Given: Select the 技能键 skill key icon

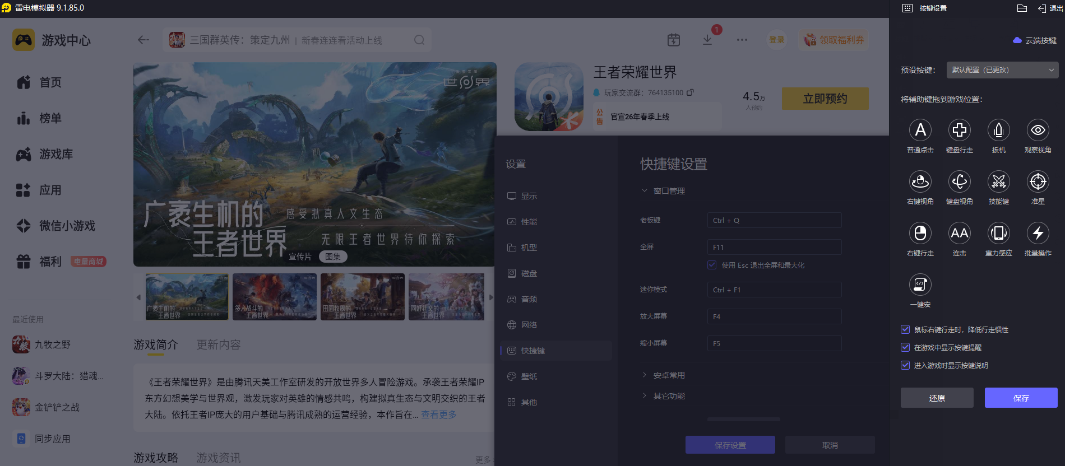Looking at the screenshot, I should pos(999,181).
